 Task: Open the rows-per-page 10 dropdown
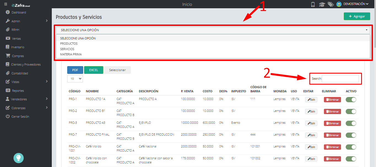tap(75, 79)
